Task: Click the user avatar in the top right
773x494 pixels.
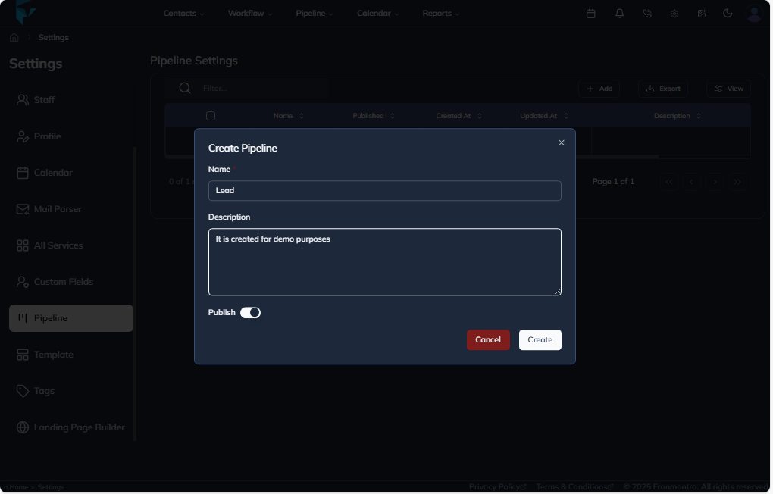Action: (753, 13)
